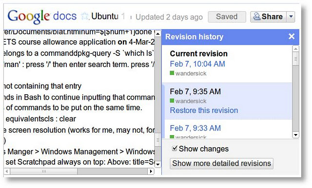312x188 pixels.
Task: Click wandersick under current revision
Action: point(191,73)
